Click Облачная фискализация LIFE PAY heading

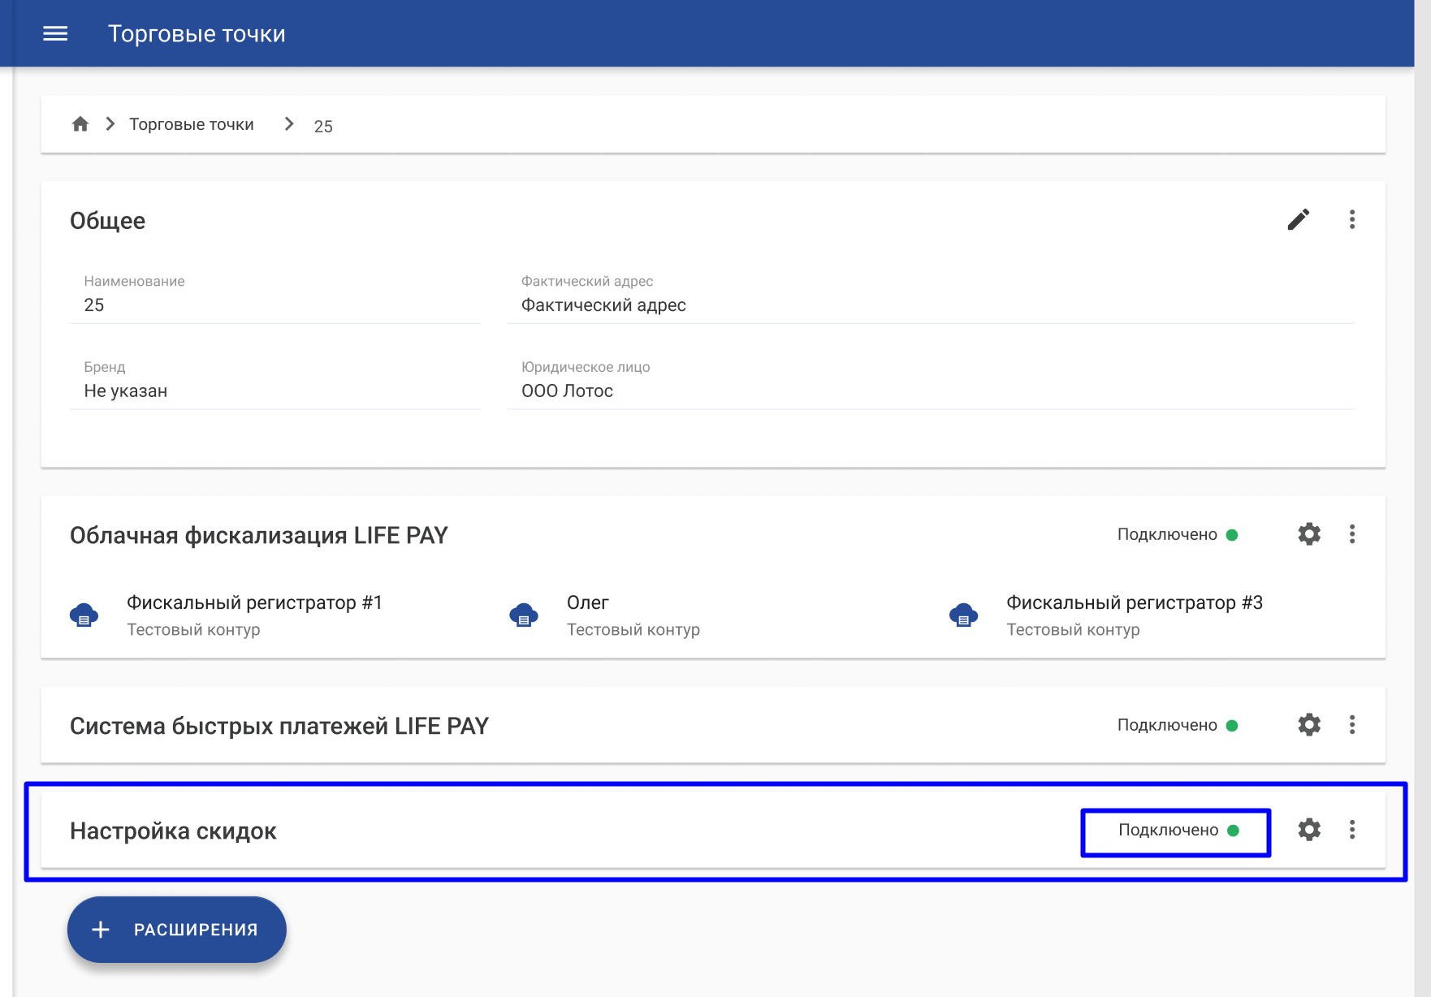(x=259, y=536)
